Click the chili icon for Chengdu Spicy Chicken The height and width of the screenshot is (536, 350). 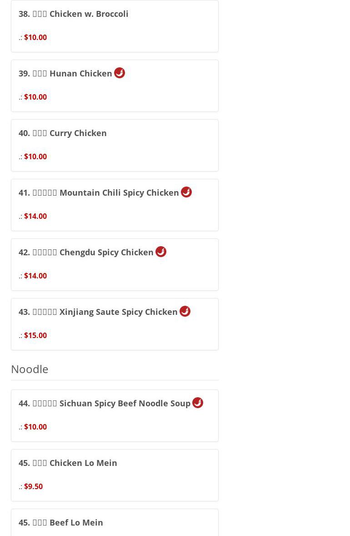pyautogui.click(x=161, y=252)
